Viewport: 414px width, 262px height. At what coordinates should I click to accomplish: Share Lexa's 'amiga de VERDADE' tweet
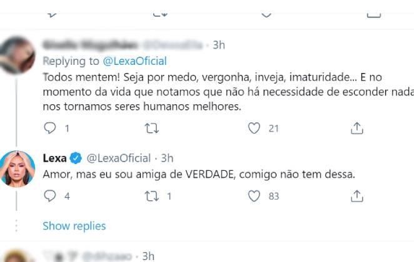pyautogui.click(x=357, y=196)
